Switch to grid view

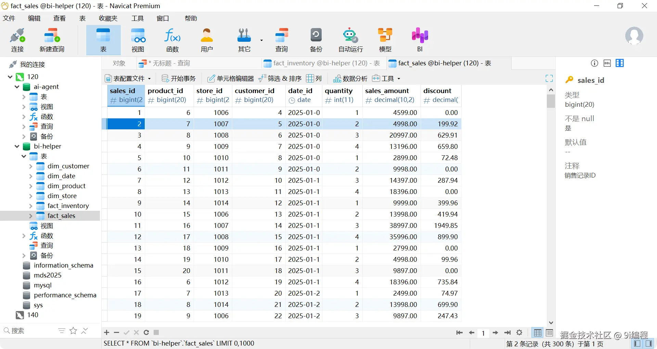tap(538, 333)
